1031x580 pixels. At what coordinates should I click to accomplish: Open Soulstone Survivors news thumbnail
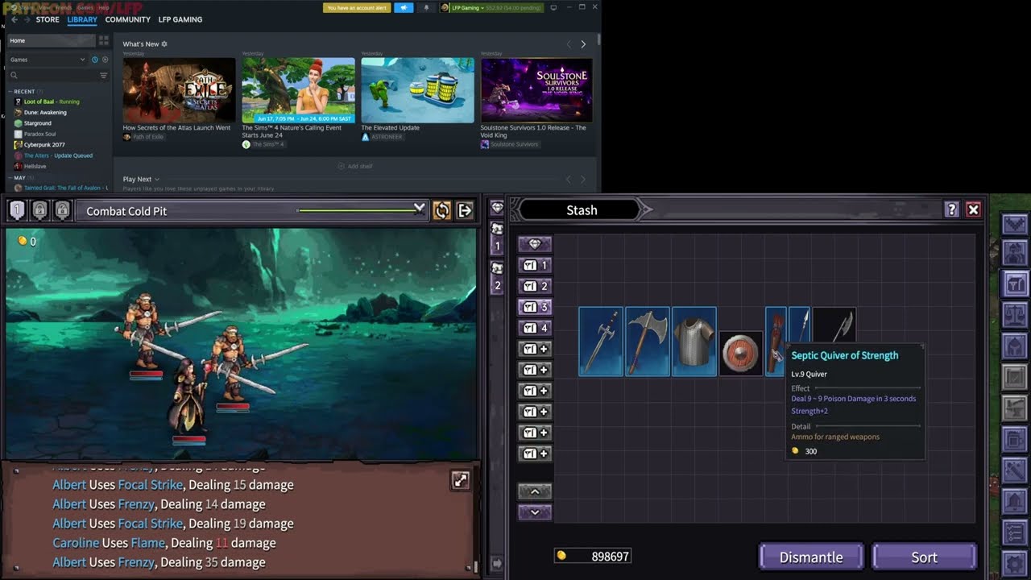(x=536, y=90)
